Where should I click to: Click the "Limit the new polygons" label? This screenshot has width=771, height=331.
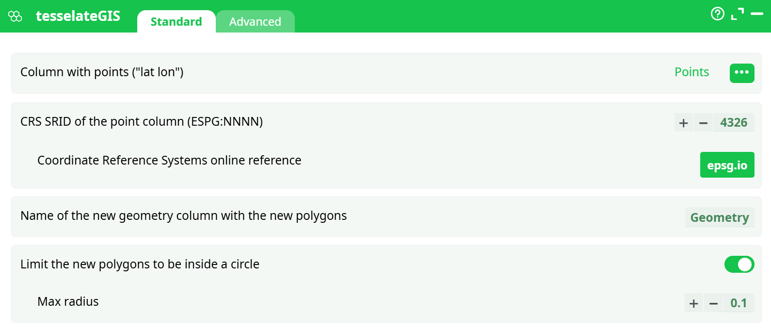tap(140, 264)
